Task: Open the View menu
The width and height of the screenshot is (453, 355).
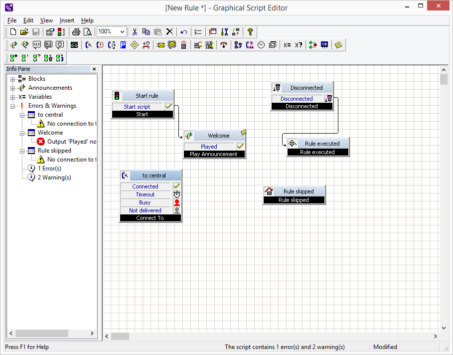Action: pos(46,20)
